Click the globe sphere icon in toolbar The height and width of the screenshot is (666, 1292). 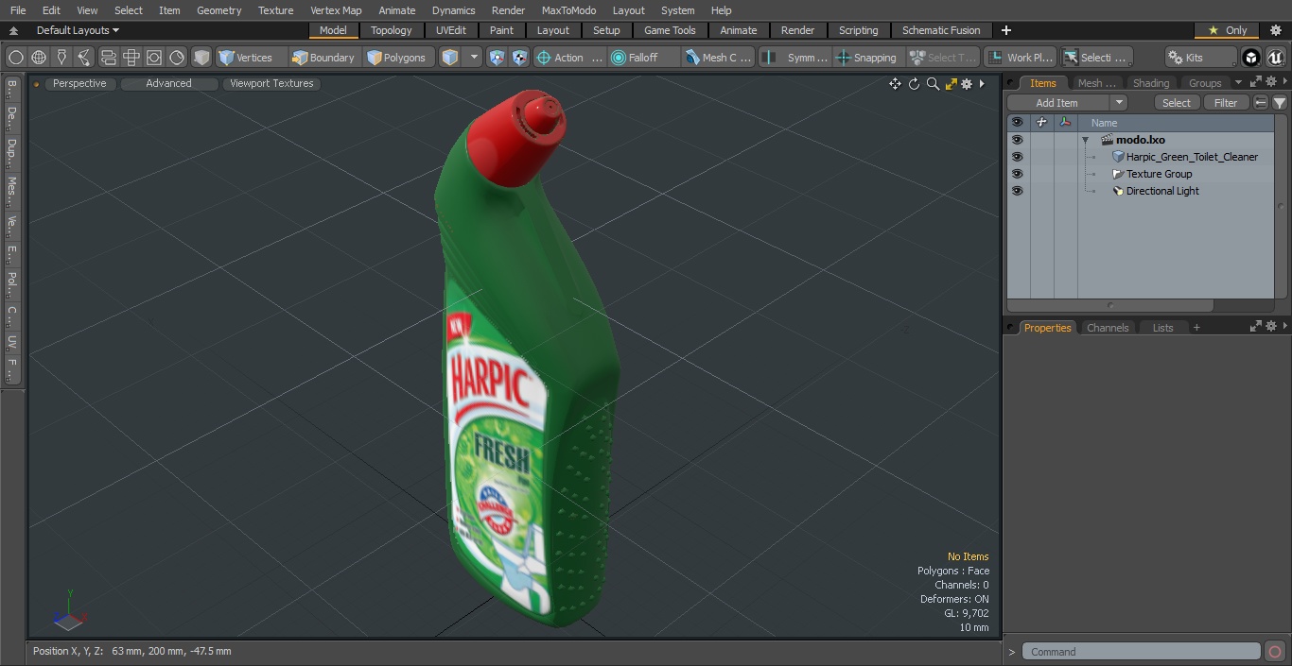point(39,58)
